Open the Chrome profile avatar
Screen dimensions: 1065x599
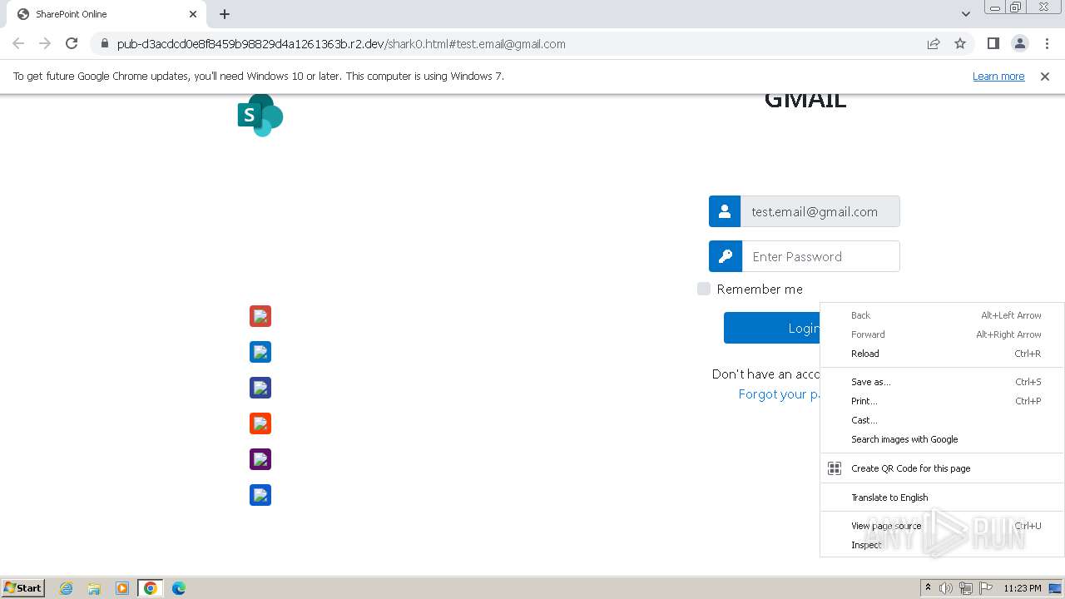click(x=1019, y=44)
